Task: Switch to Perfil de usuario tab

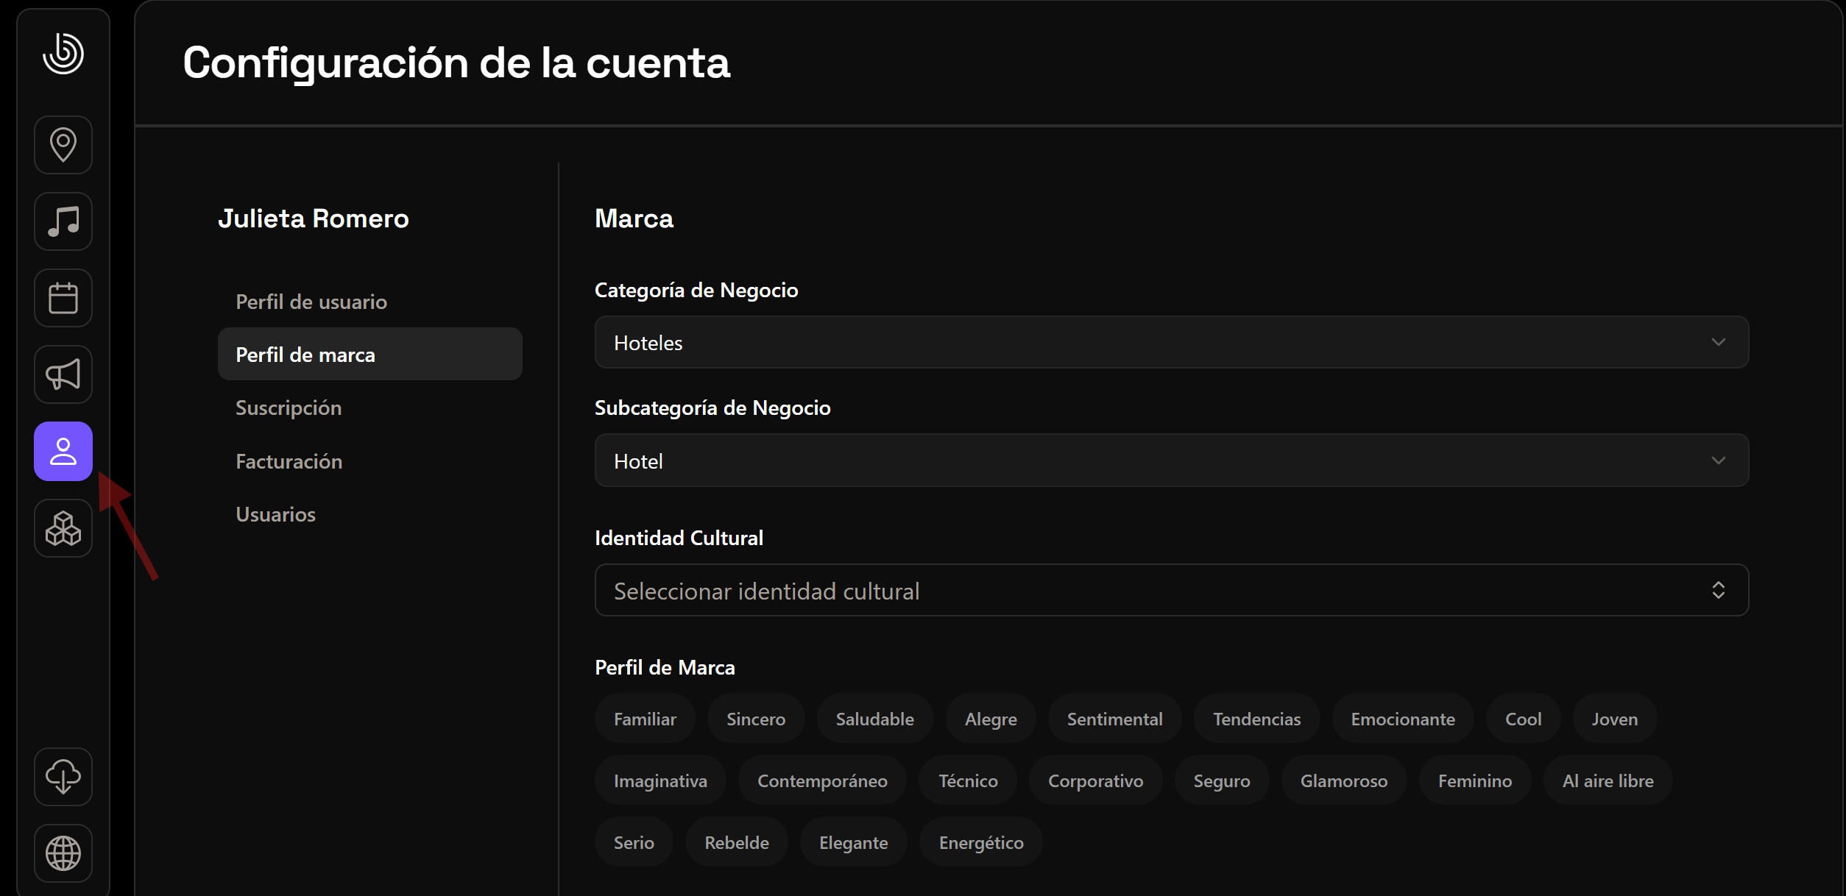Action: 311,302
